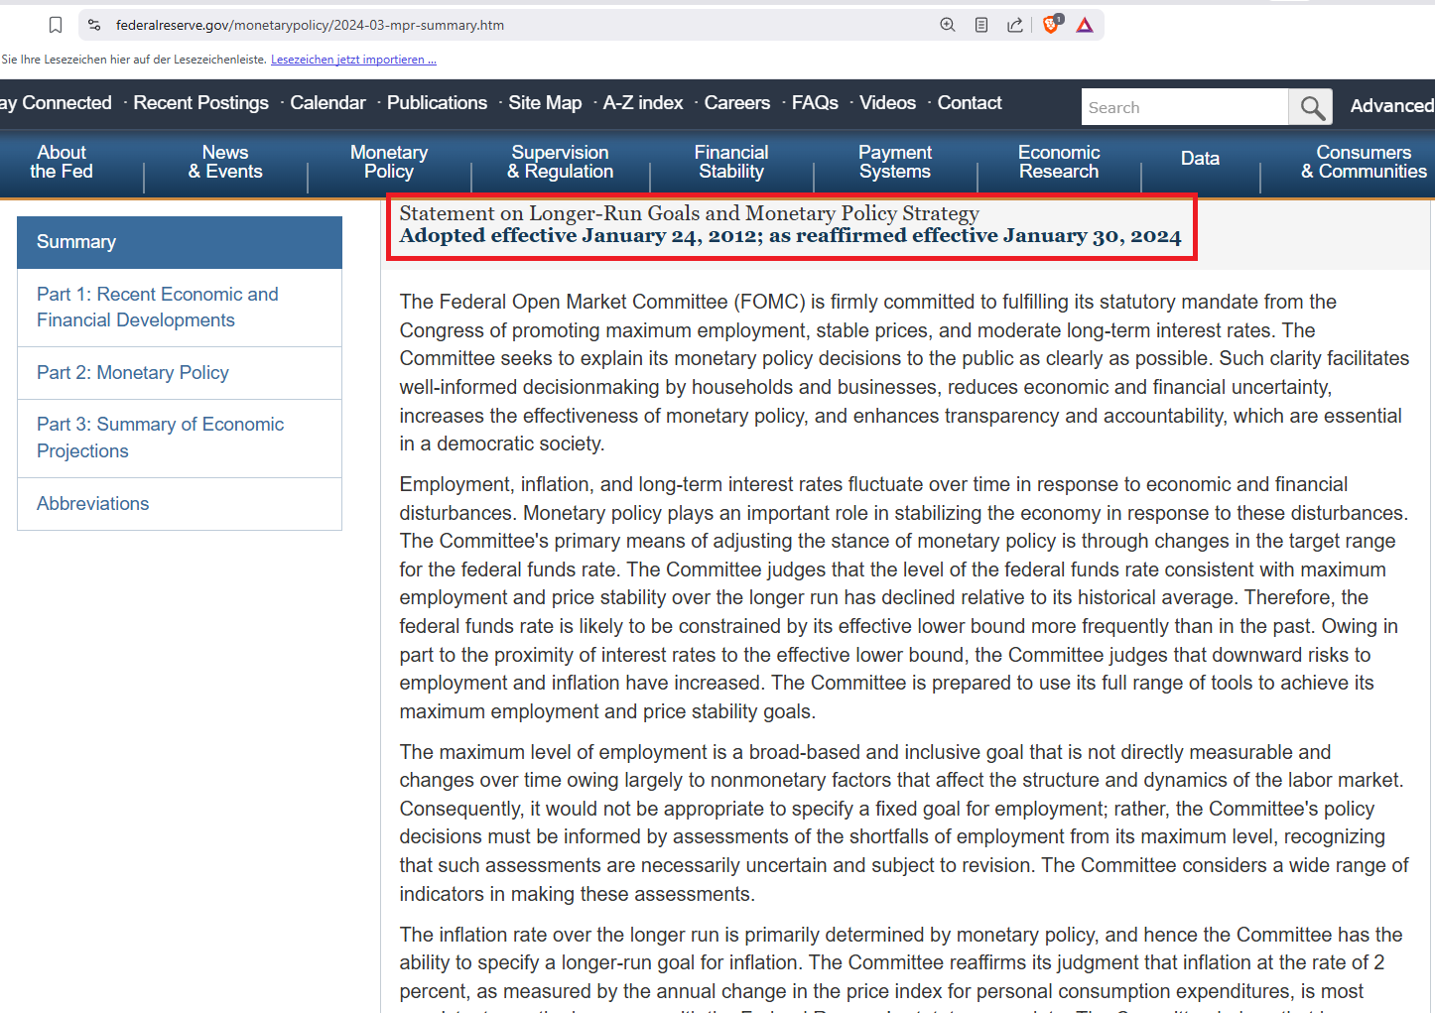Click the 'Statement on Longer-Run Goals' heading
The height and width of the screenshot is (1013, 1435).
click(x=689, y=213)
